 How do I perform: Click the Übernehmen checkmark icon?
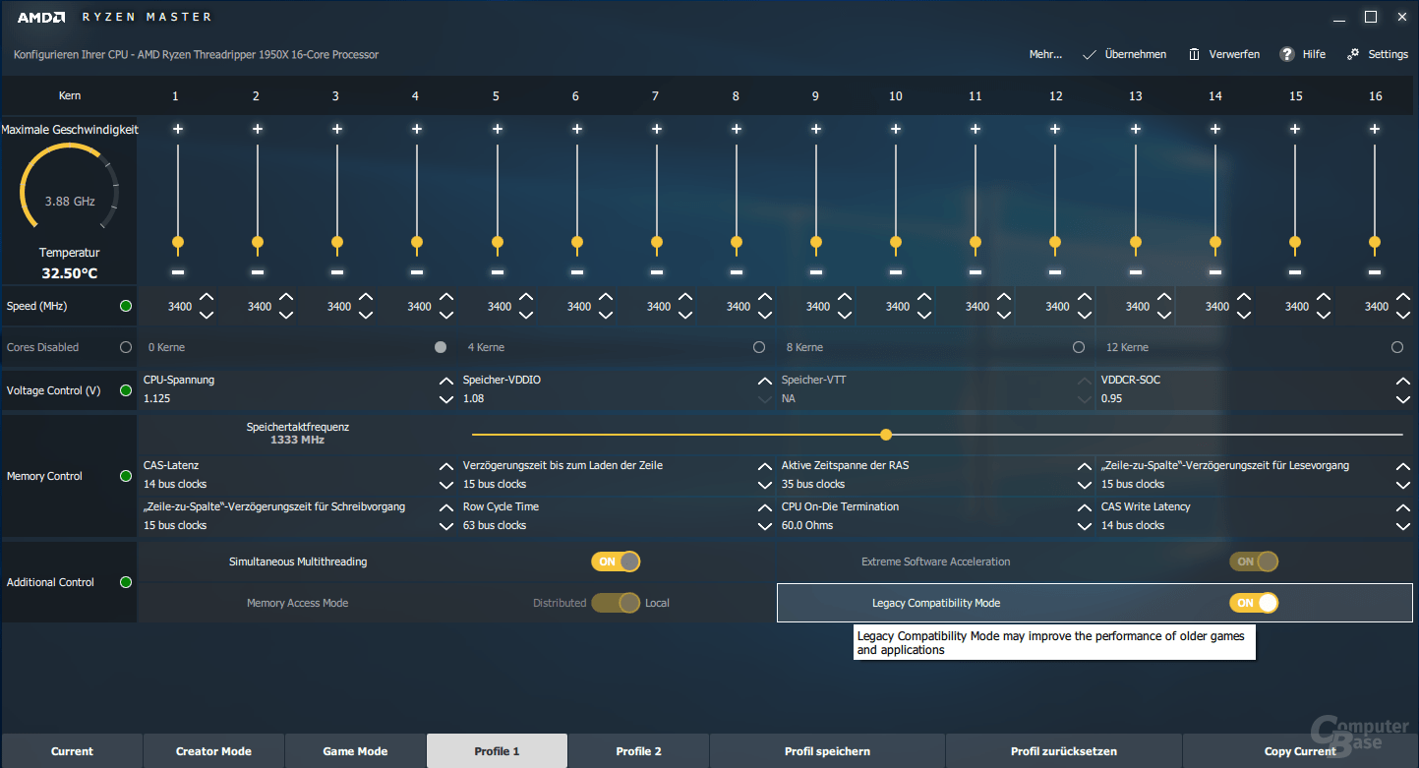pos(1089,54)
